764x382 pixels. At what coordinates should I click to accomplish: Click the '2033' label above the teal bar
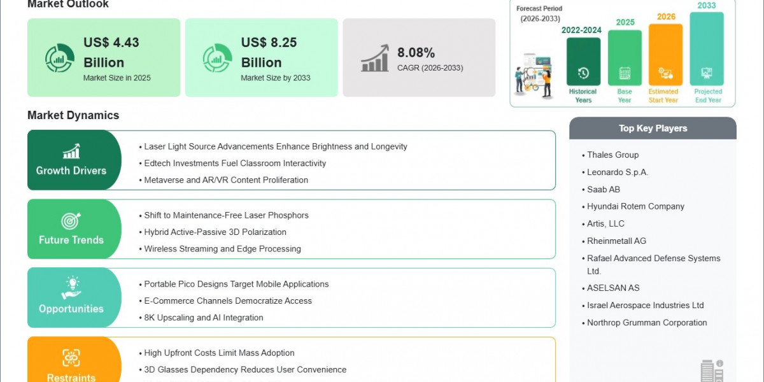[x=707, y=5]
